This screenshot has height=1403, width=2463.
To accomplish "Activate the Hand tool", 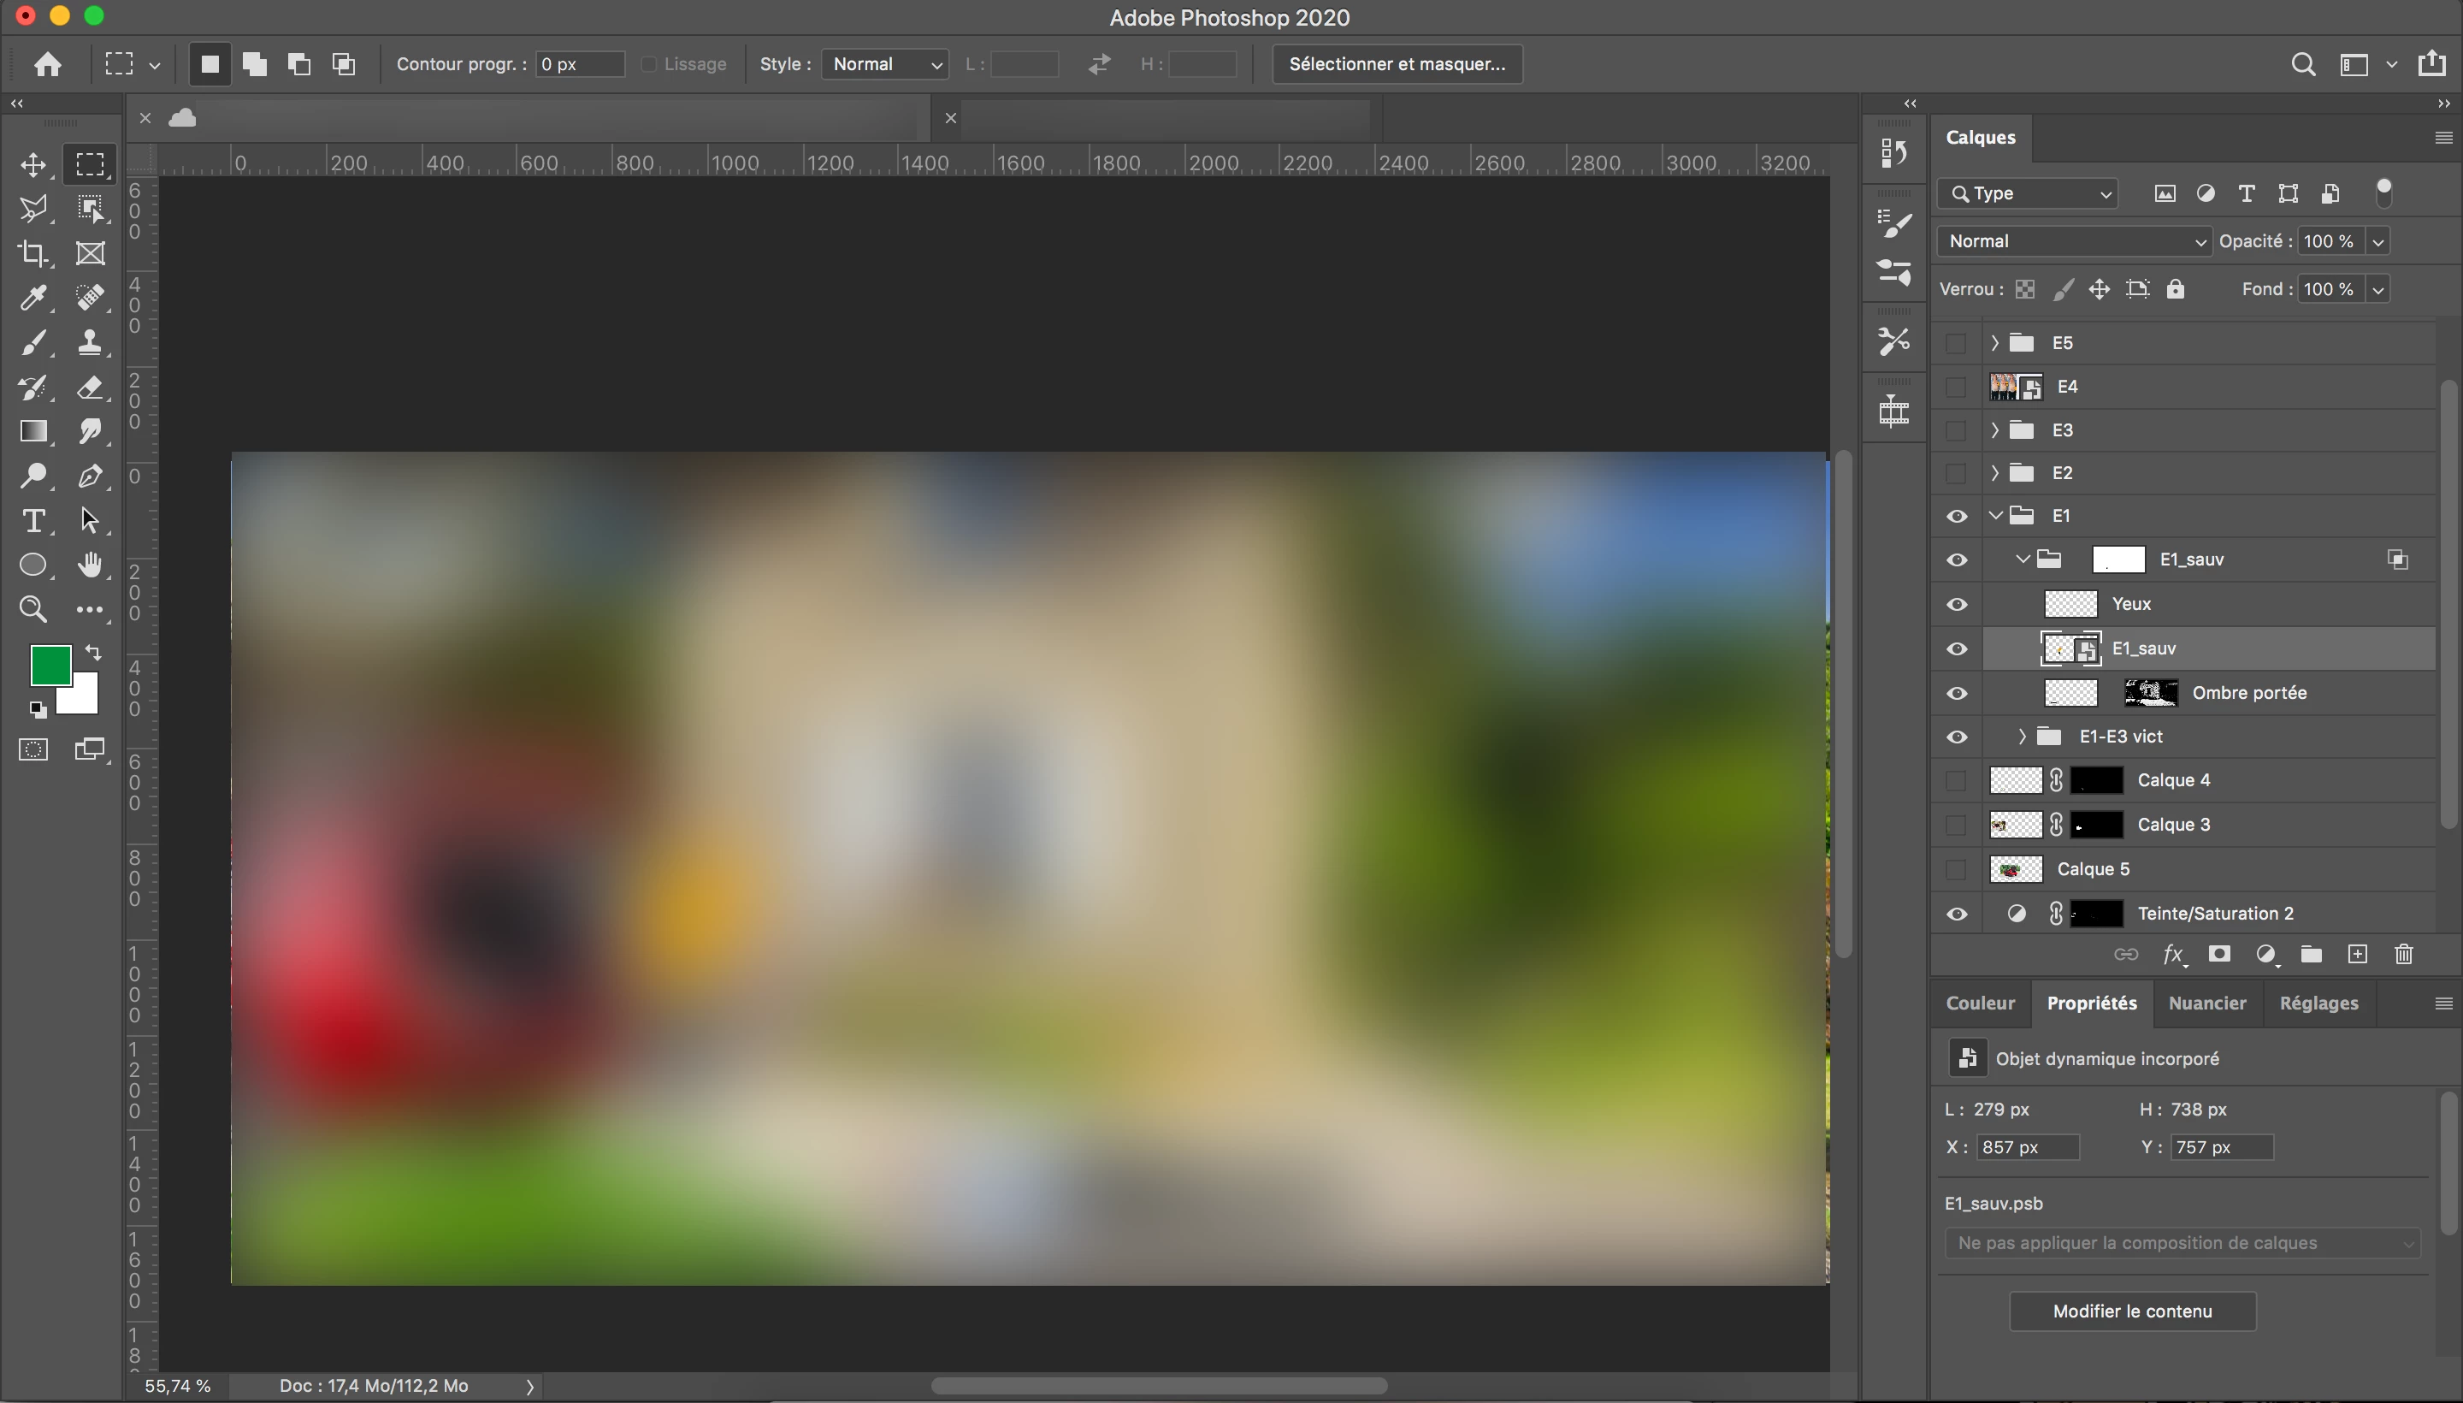I will point(90,565).
